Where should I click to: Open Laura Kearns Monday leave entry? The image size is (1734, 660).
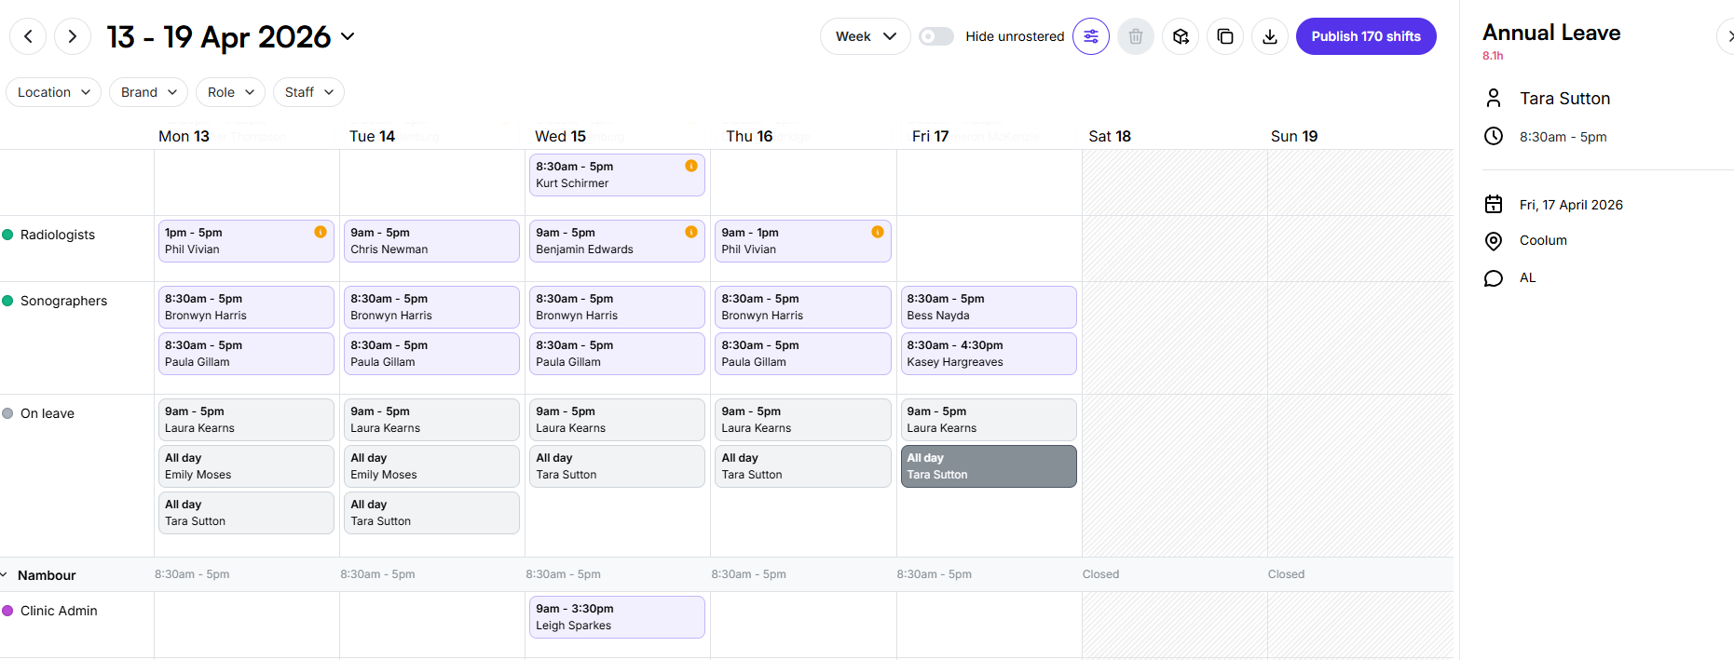[x=246, y=420]
